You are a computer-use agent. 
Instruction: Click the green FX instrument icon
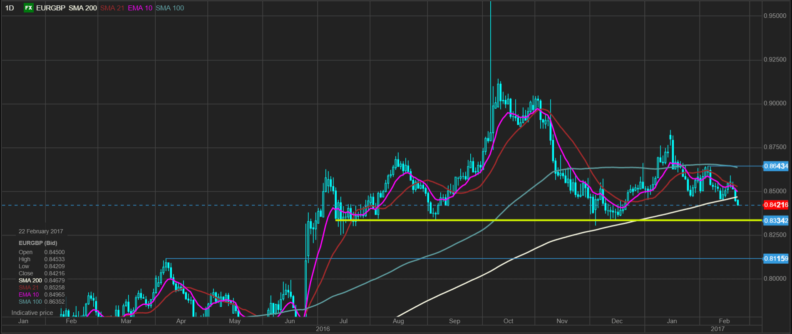pyautogui.click(x=28, y=8)
